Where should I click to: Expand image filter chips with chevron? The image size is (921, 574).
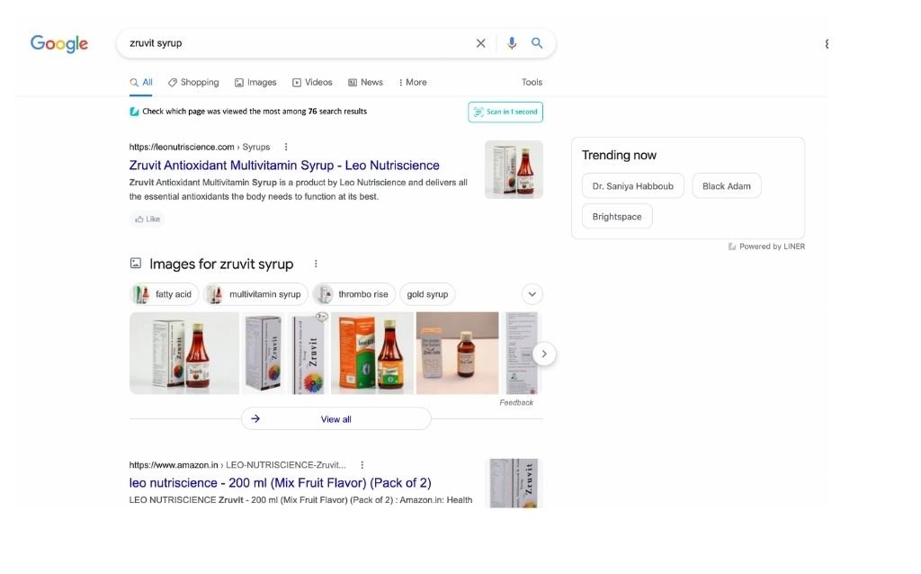[x=532, y=294]
